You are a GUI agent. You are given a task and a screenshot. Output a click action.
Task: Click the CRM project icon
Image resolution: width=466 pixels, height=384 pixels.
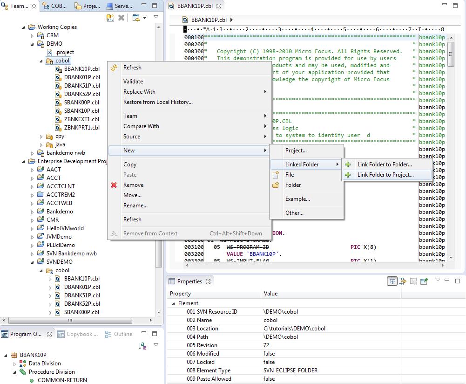point(41,35)
